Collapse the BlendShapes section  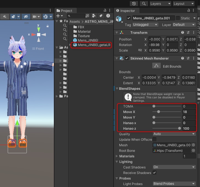117,88
